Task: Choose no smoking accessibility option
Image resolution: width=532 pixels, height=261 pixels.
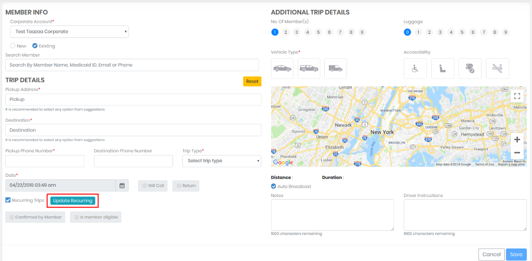Action: tap(497, 69)
